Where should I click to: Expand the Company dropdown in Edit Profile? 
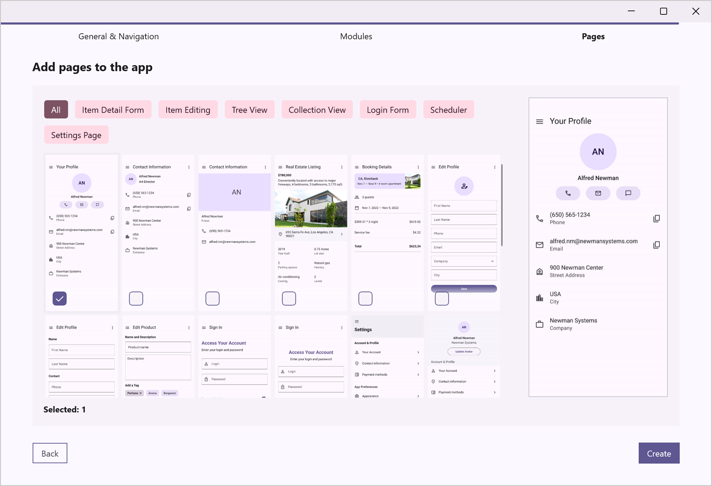[x=492, y=261]
